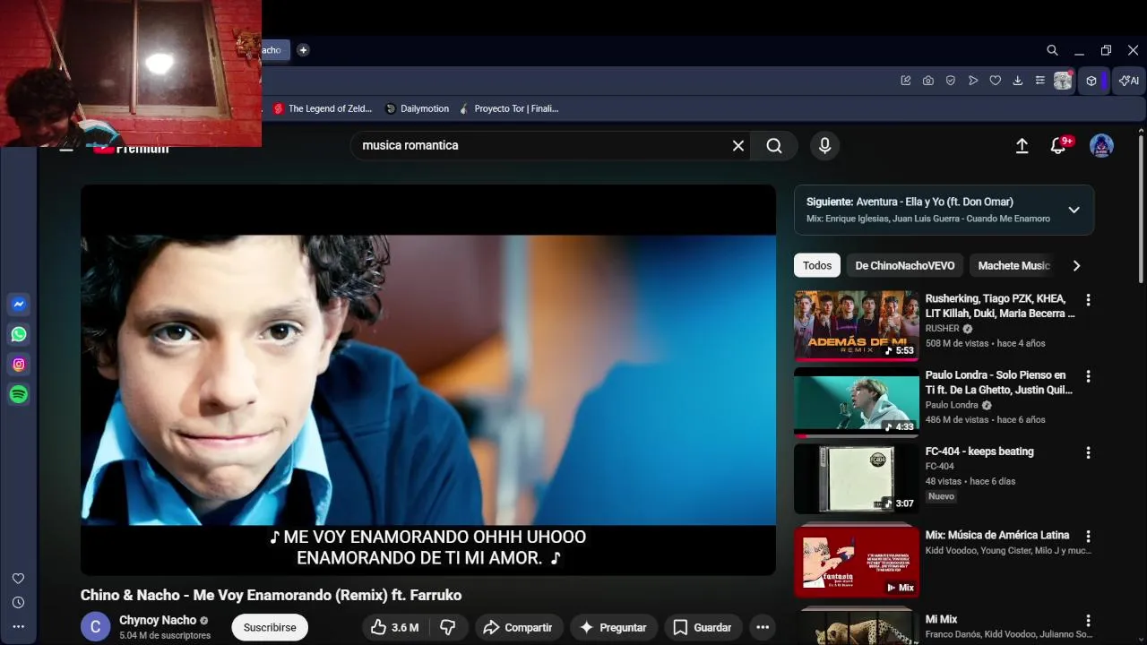Open Chynoy Nacho channel avatar
1147x645 pixels.
pos(96,627)
